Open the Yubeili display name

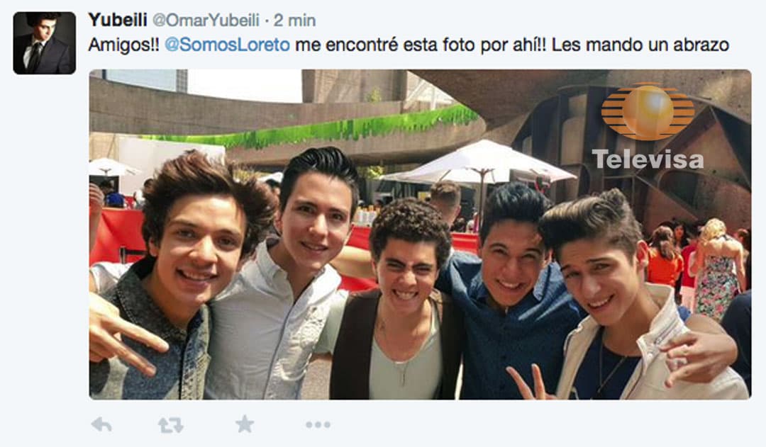118,20
